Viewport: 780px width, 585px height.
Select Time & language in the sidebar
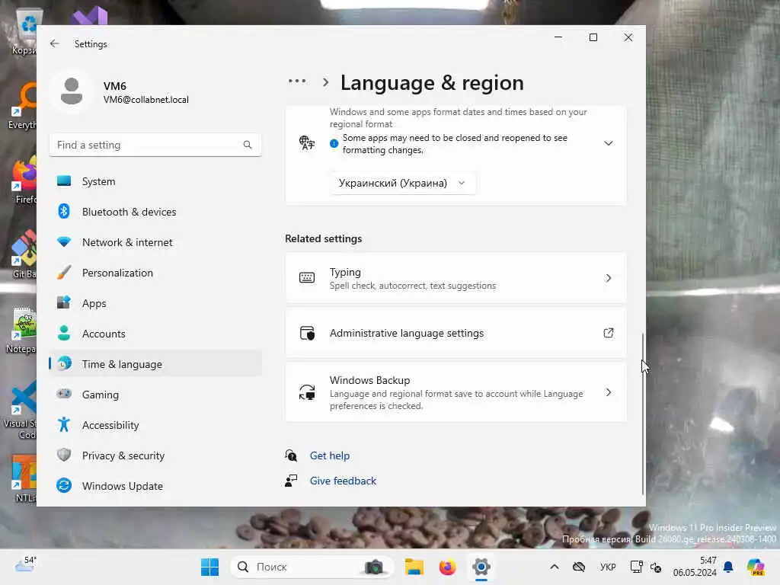tap(155, 364)
